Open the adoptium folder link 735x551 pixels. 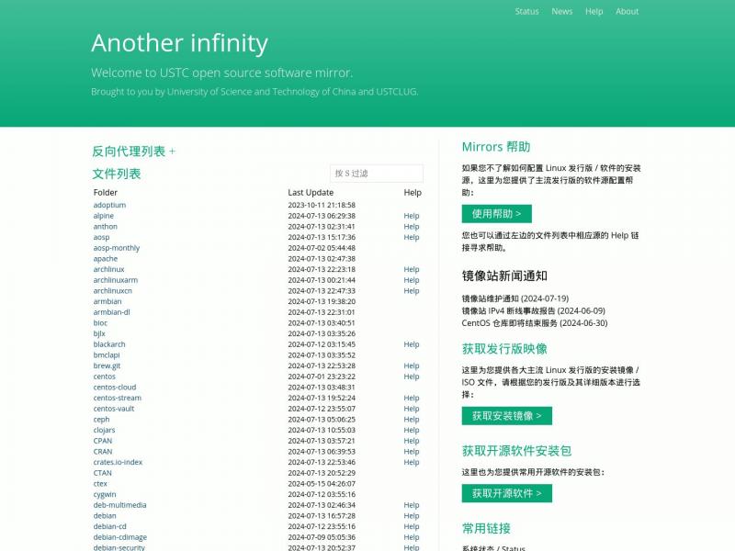(109, 205)
